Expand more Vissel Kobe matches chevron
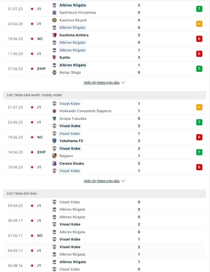 tap(123, 181)
